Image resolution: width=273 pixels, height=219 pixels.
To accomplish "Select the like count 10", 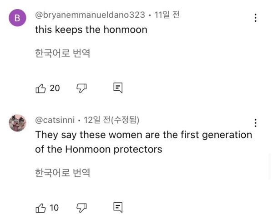I will click(x=54, y=208).
